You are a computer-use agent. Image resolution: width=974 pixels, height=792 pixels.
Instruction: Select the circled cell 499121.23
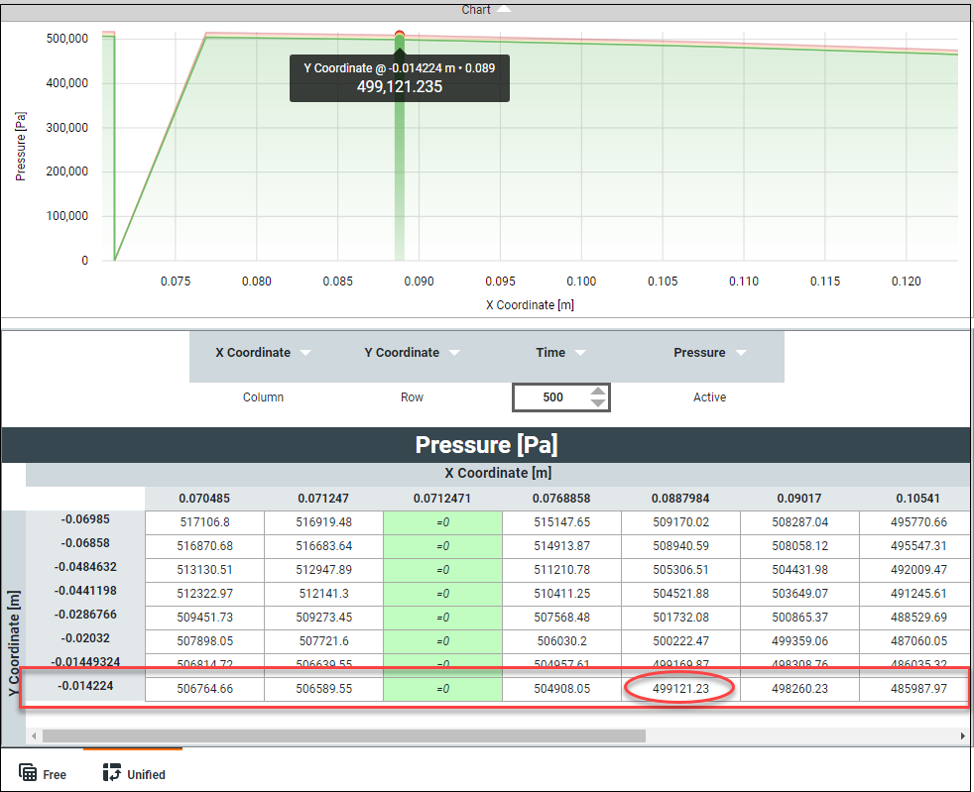click(680, 688)
